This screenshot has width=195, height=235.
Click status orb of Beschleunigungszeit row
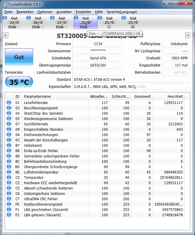pyautogui.click(x=9, y=108)
